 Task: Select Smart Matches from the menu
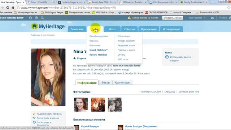99,50
